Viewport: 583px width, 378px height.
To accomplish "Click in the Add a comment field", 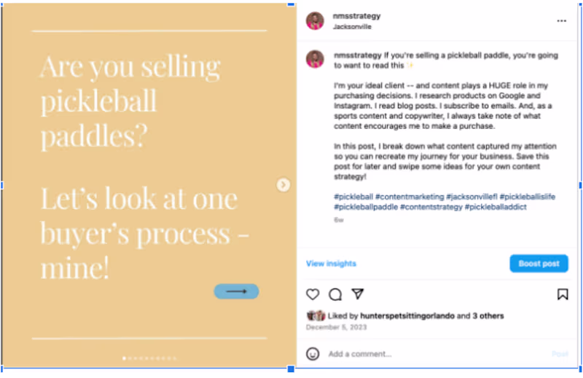I will pyautogui.click(x=430, y=354).
